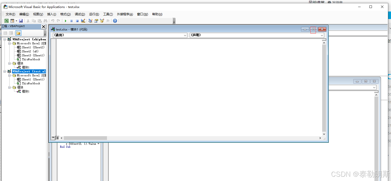The height and width of the screenshot is (181, 391).
Task: Open the 外接程序(A) menu
Action: click(125, 14)
